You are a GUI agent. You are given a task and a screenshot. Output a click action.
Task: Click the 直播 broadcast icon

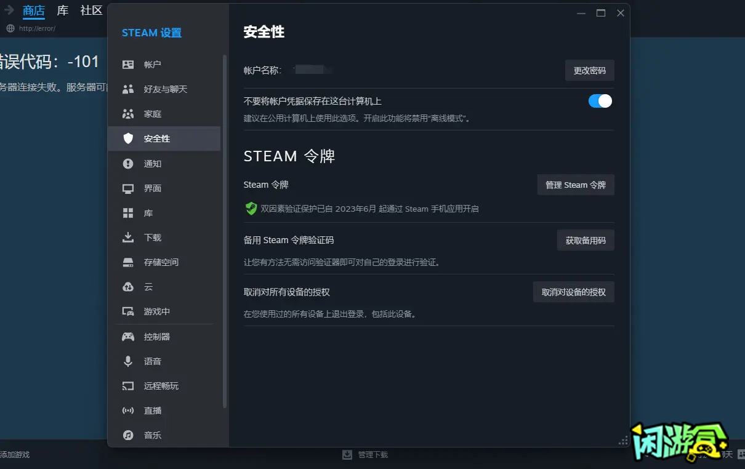(127, 411)
